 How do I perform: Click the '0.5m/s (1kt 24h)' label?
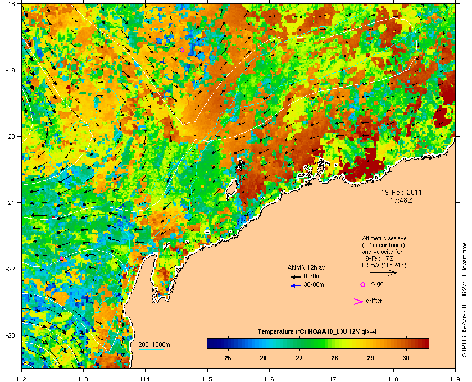(384, 266)
